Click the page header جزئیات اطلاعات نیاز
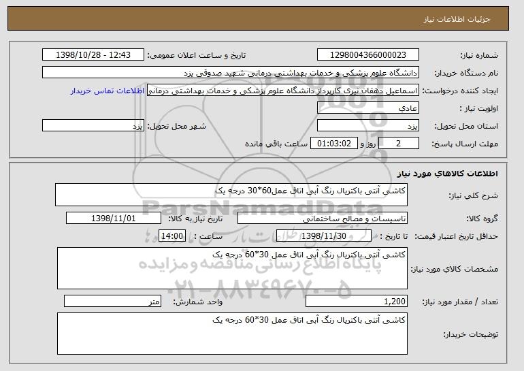524x371 pixels. coord(457,19)
